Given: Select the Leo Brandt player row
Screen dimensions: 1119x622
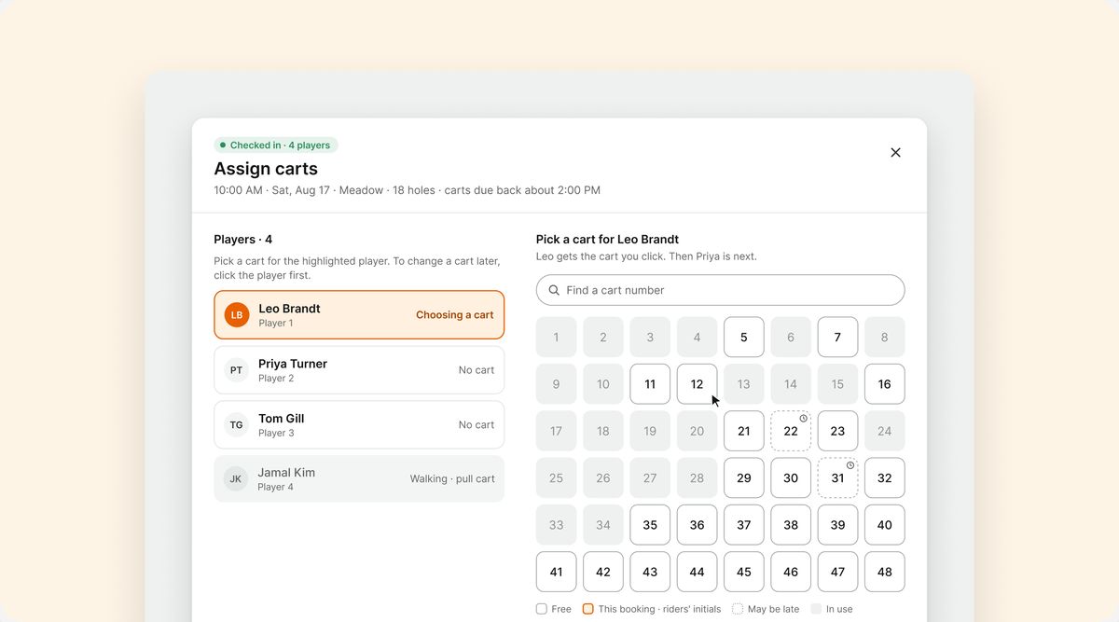Looking at the screenshot, I should point(359,315).
